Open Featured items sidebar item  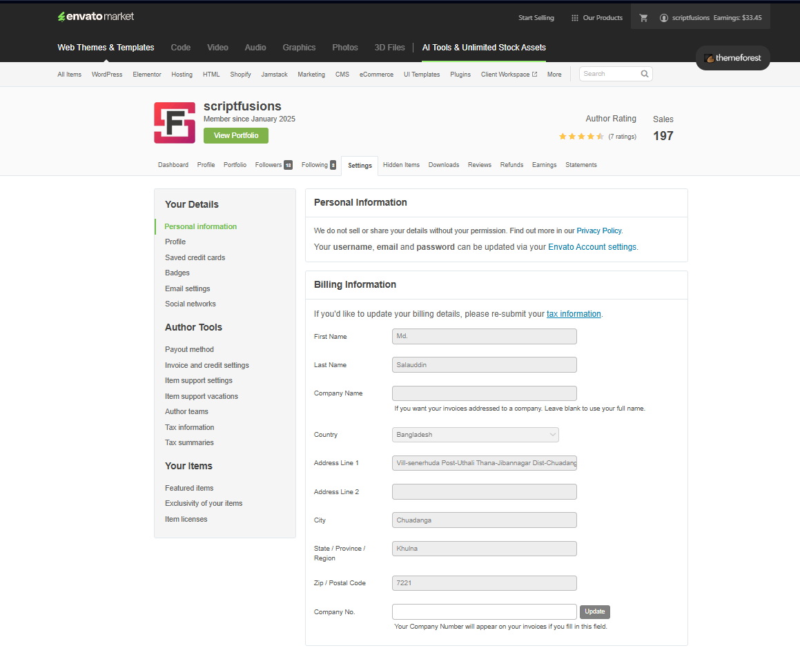[188, 488]
